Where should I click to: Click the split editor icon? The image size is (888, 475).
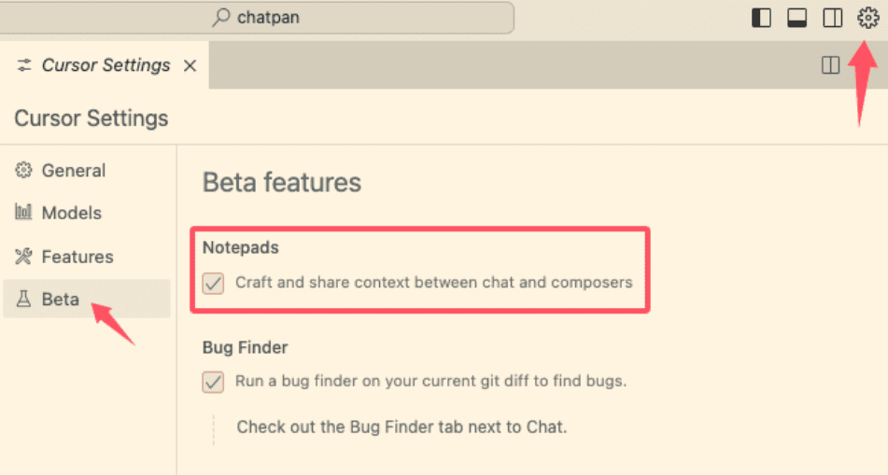tap(830, 65)
